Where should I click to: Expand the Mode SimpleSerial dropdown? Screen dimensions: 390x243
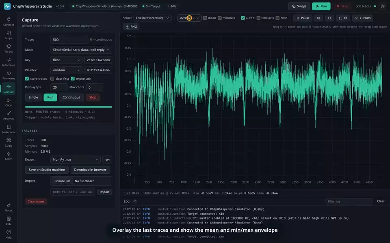coord(81,49)
